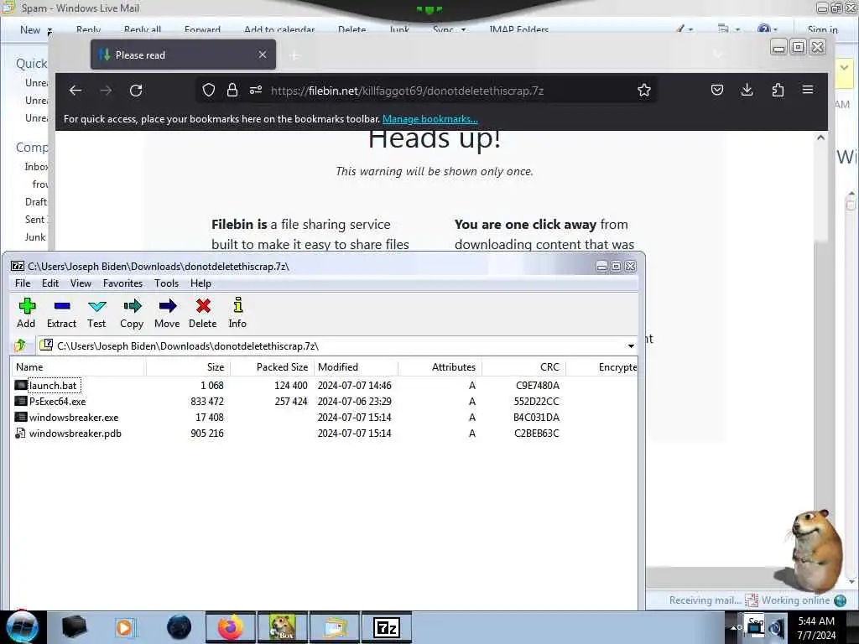Screen dimensions: 859x644
Task: Open the Tools menu in 7-Zip
Action: coord(167,283)
